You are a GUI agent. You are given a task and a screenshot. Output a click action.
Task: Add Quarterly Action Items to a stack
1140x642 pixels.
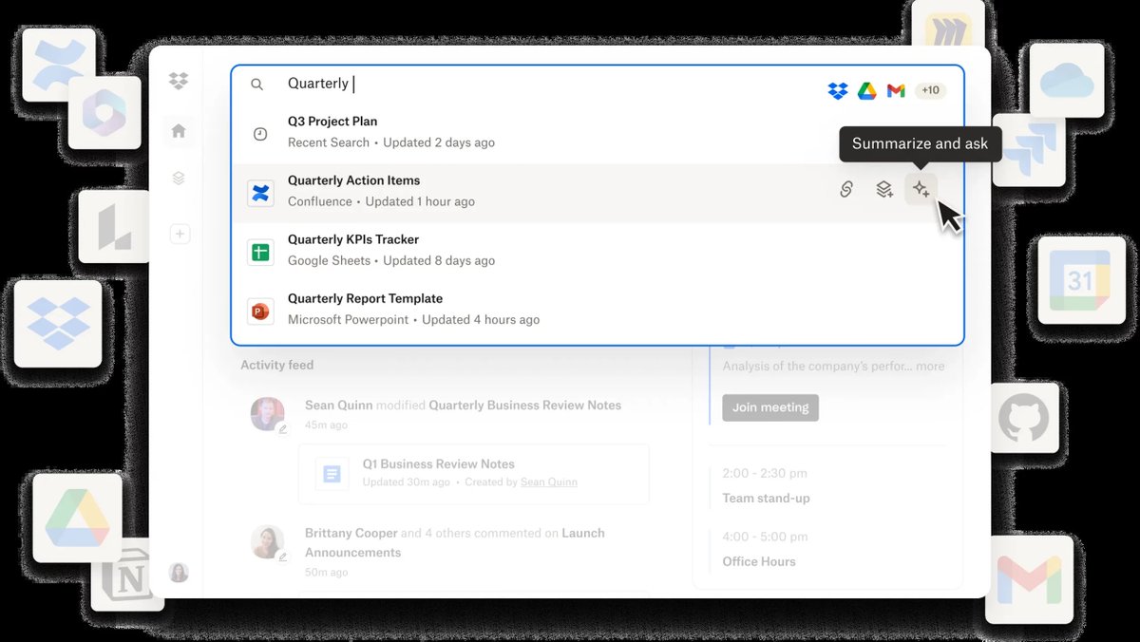[x=884, y=190]
